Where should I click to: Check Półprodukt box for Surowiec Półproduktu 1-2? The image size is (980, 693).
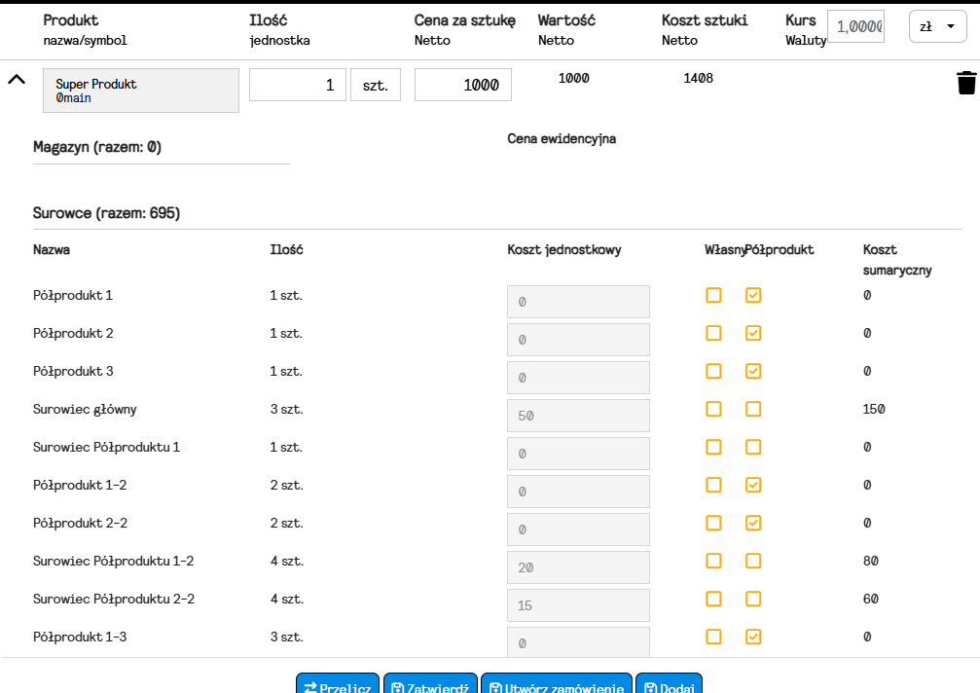coord(753,561)
